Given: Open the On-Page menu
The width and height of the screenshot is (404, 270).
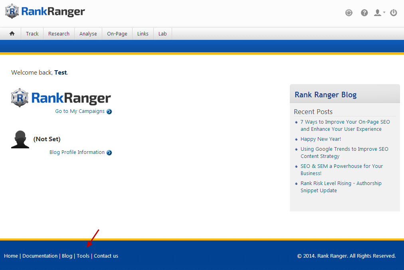Looking at the screenshot, I should [x=117, y=34].
